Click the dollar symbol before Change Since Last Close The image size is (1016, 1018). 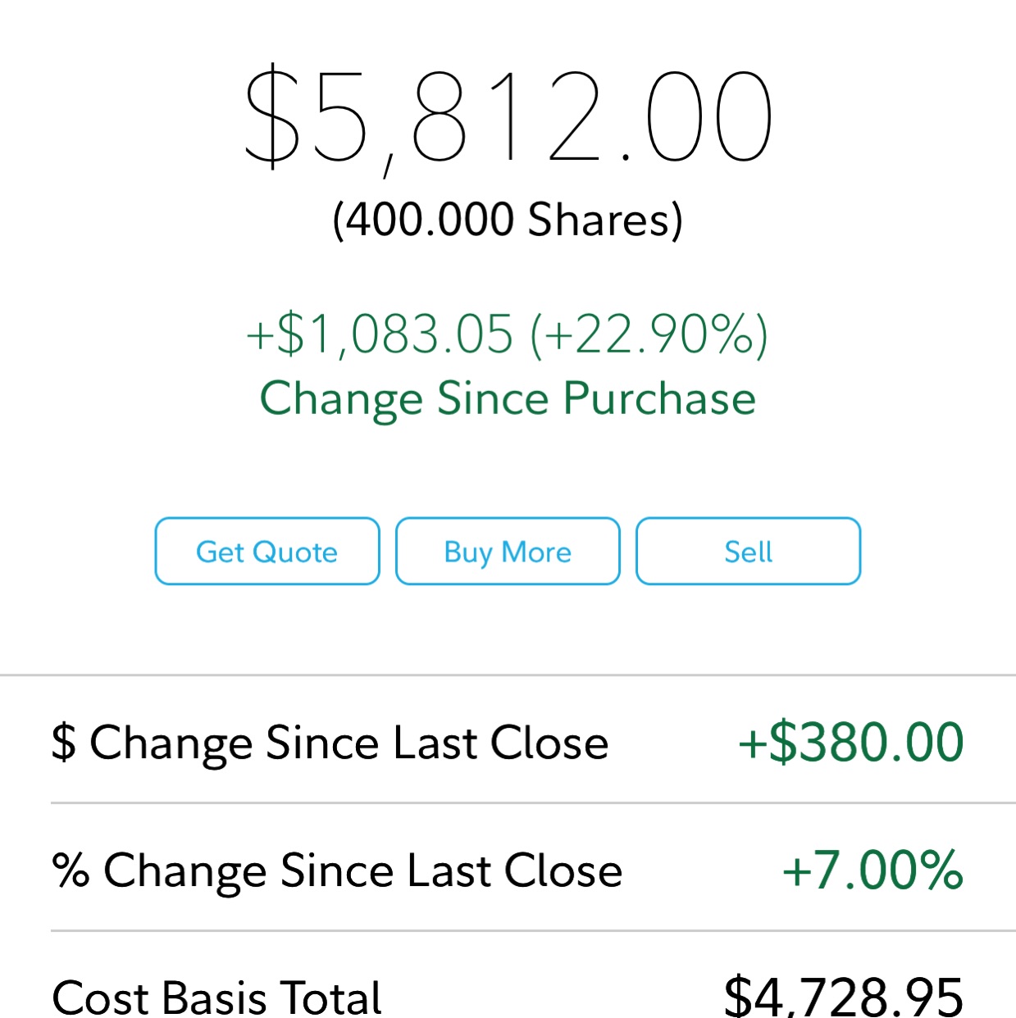click(63, 743)
